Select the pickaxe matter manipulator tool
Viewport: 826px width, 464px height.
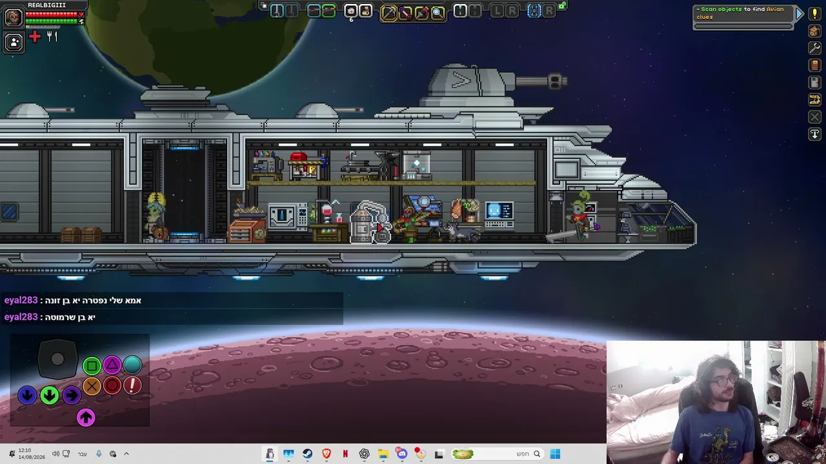click(388, 12)
